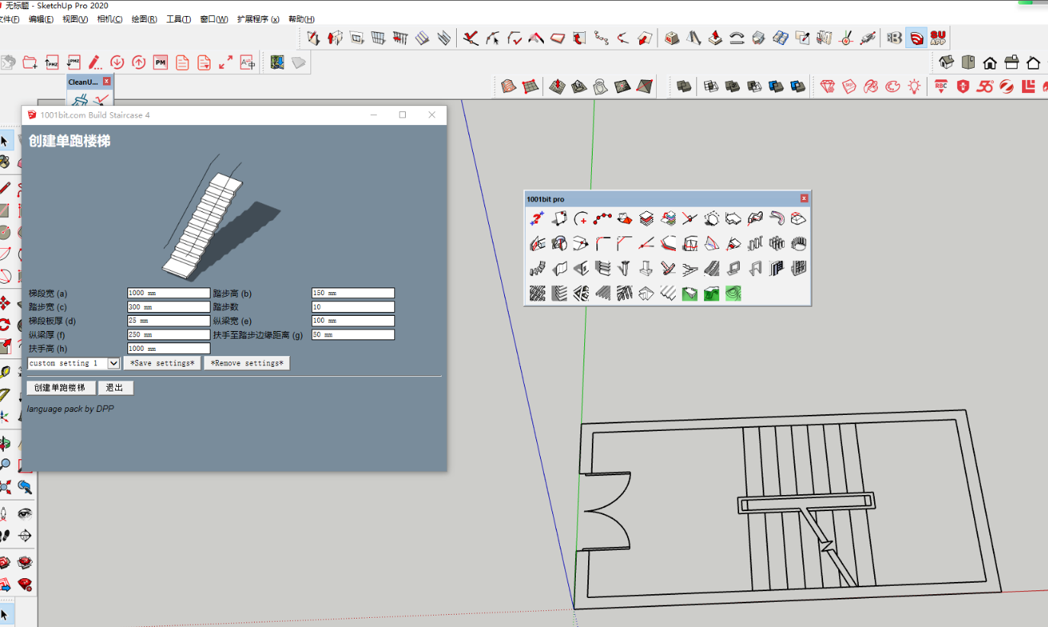The image size is (1048, 627).
Task: Open the 工具(T) menu
Action: (178, 19)
